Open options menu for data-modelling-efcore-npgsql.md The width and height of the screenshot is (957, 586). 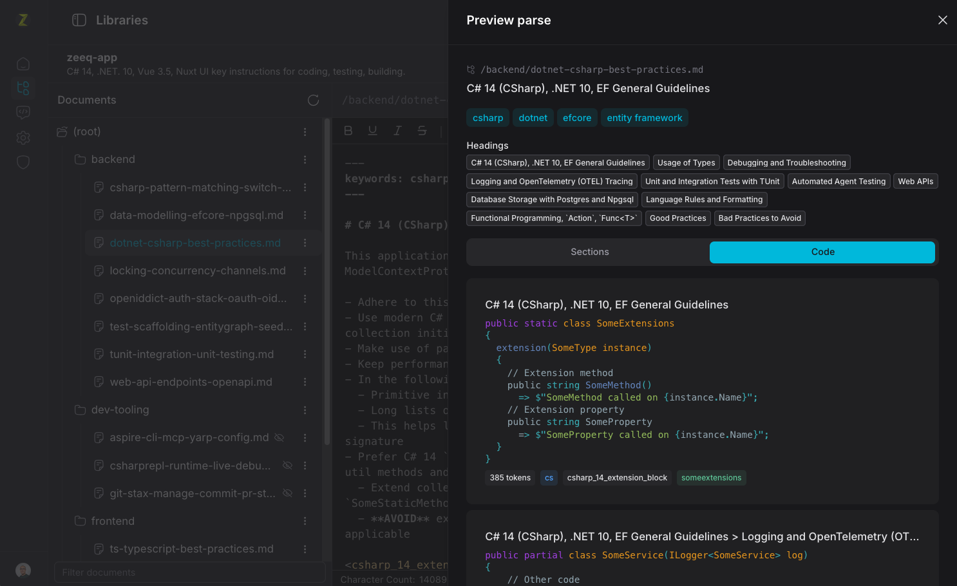pyautogui.click(x=305, y=215)
